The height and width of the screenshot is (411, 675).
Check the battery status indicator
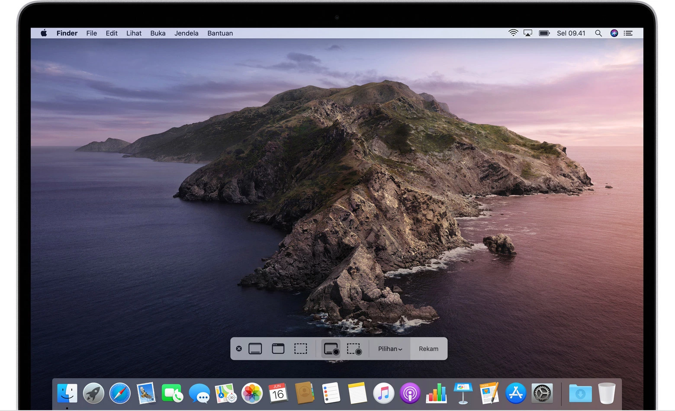[x=543, y=33]
